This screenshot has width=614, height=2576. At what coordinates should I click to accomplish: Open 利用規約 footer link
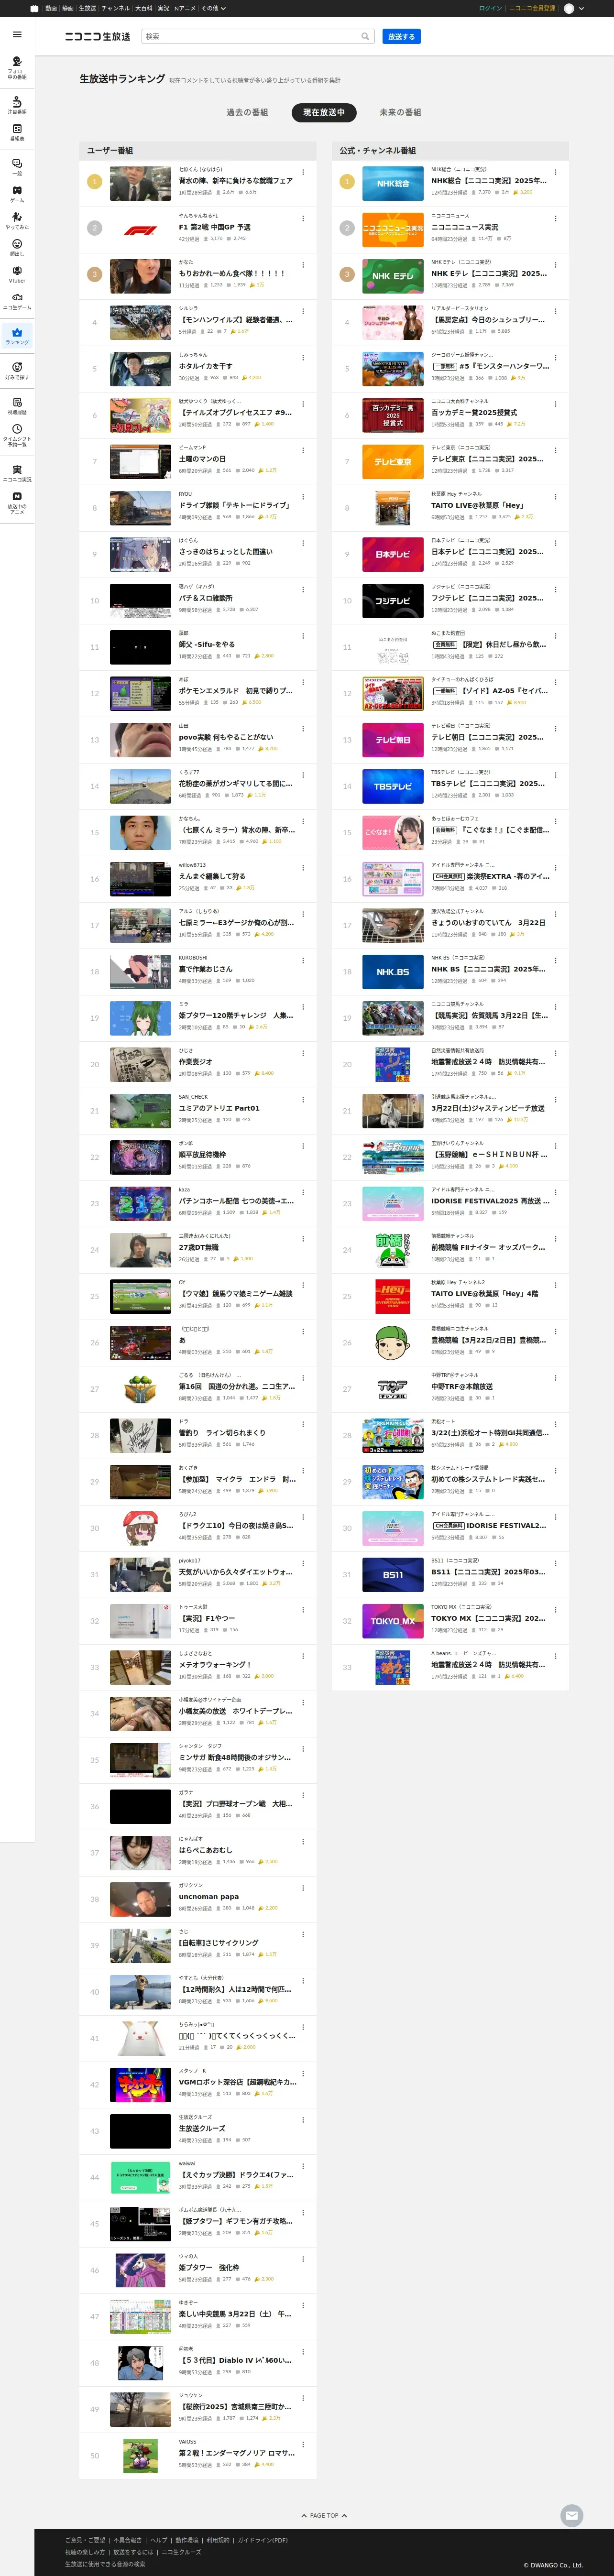[x=217, y=2540]
